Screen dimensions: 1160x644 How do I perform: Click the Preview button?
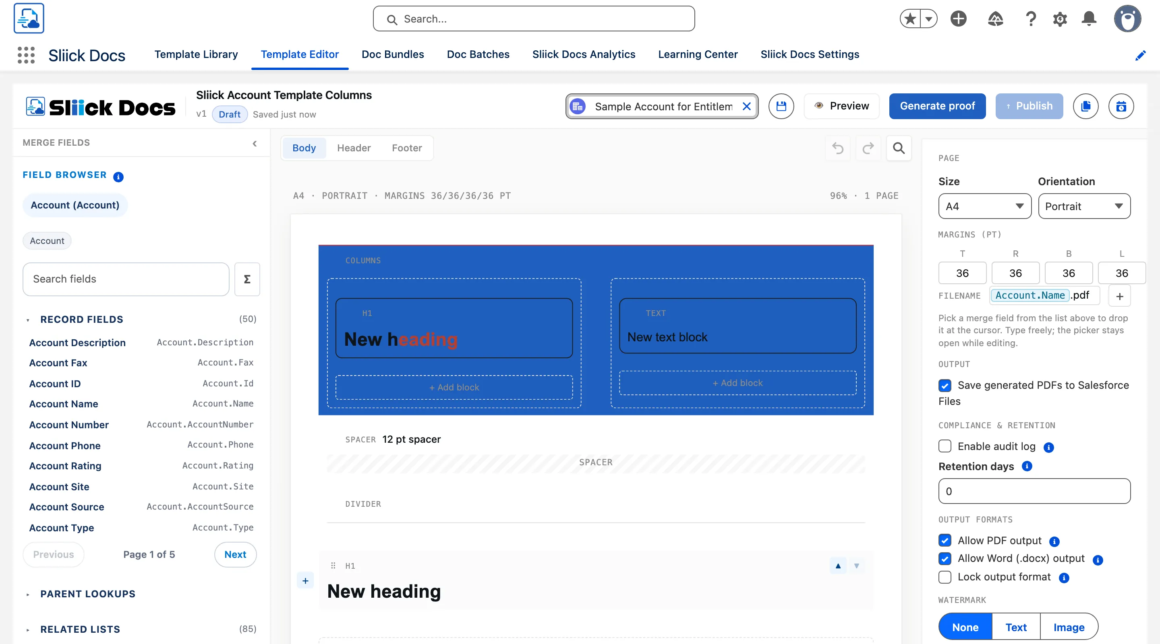(841, 106)
